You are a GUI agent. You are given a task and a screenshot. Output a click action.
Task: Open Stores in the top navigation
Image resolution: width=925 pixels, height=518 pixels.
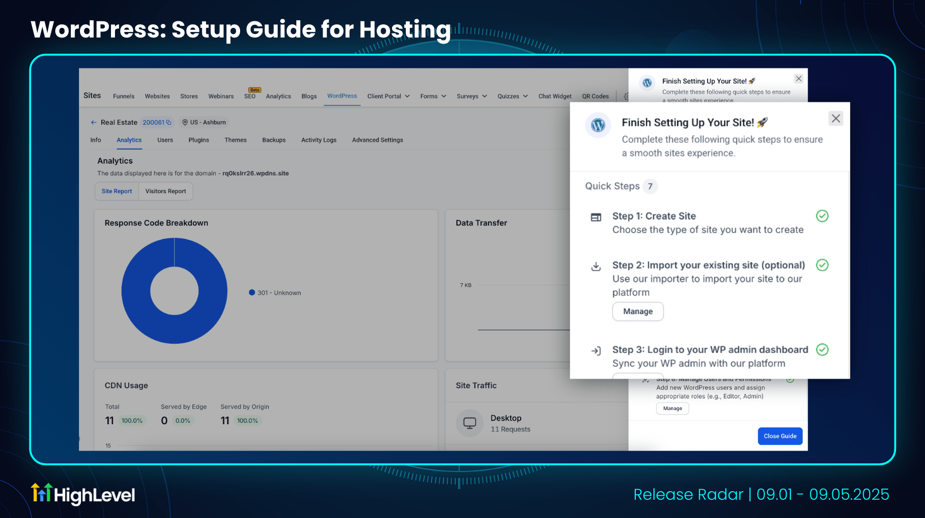[189, 96]
